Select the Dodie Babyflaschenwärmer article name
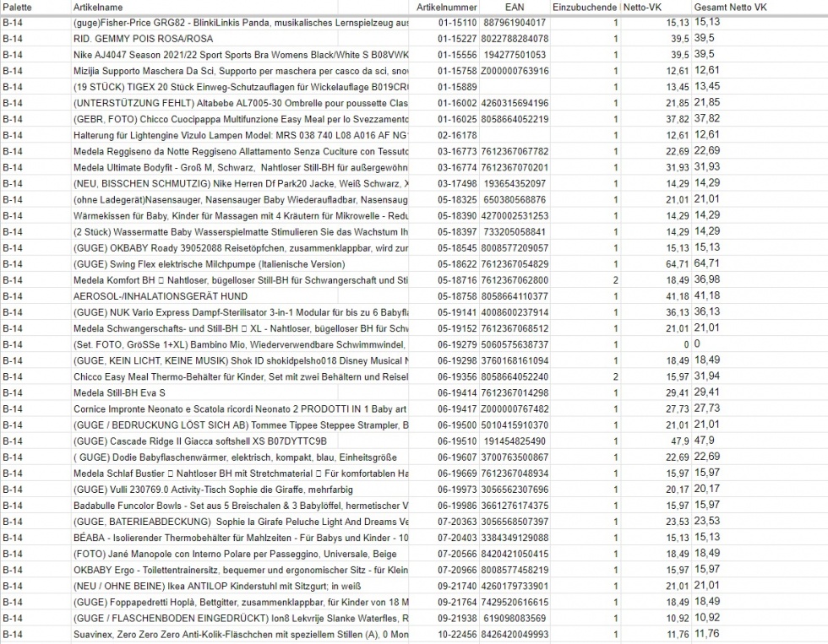828x644 pixels. (240, 457)
